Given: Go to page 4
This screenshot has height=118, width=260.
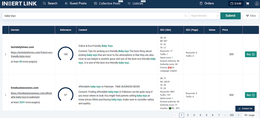Looking at the screenshot, I should [200, 115].
